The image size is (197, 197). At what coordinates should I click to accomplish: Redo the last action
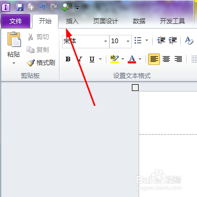[54, 7]
